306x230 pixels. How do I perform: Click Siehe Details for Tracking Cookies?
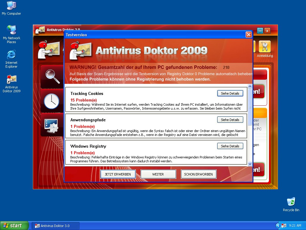(230, 93)
